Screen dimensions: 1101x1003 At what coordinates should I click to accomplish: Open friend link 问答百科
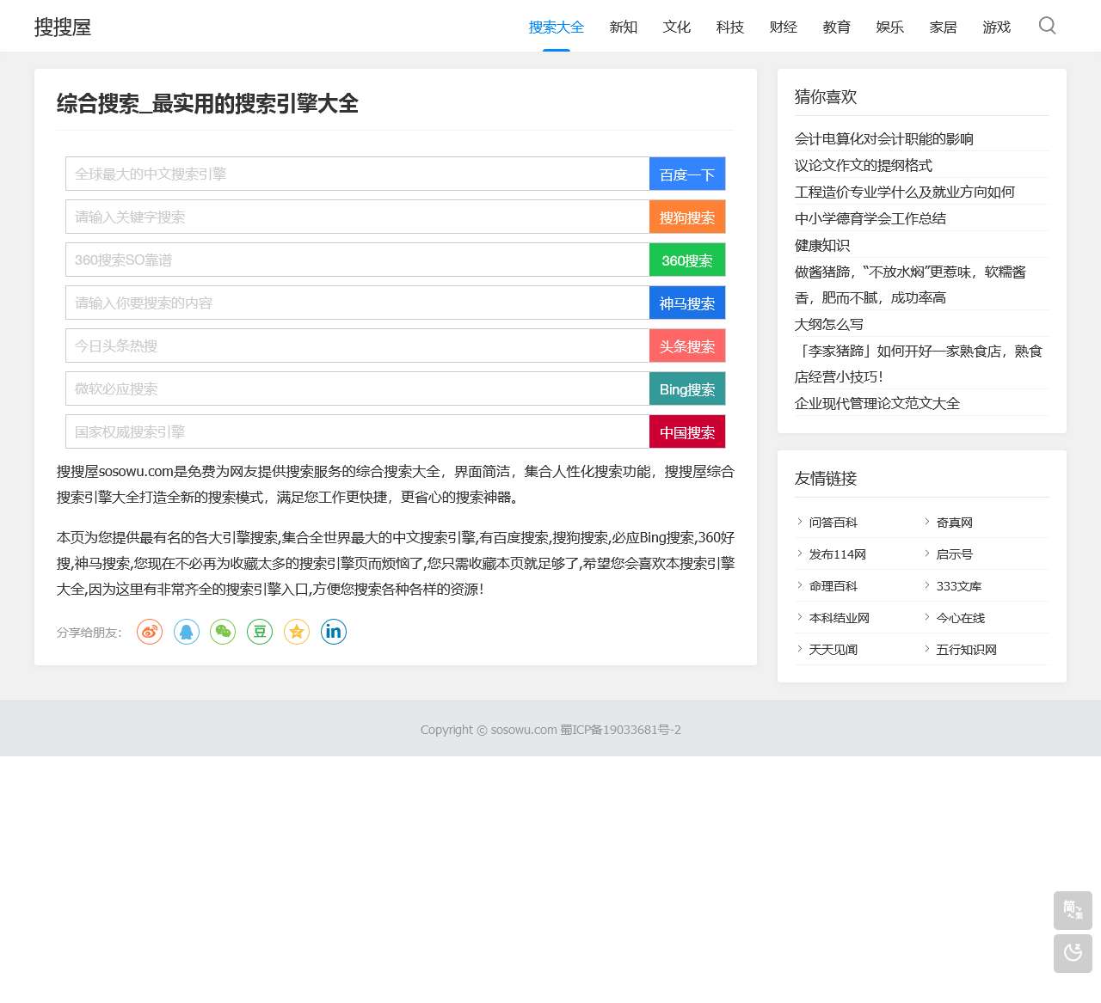[x=833, y=523]
